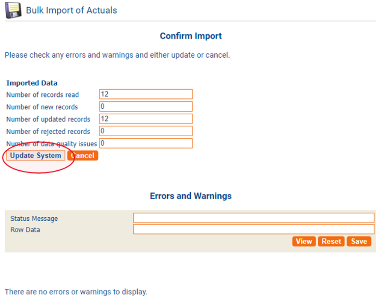
Task: Save the errors and warnings
Action: tap(358, 241)
